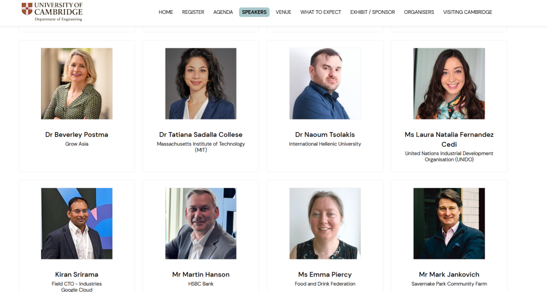
Task: Open the Home menu item
Action: (x=166, y=12)
